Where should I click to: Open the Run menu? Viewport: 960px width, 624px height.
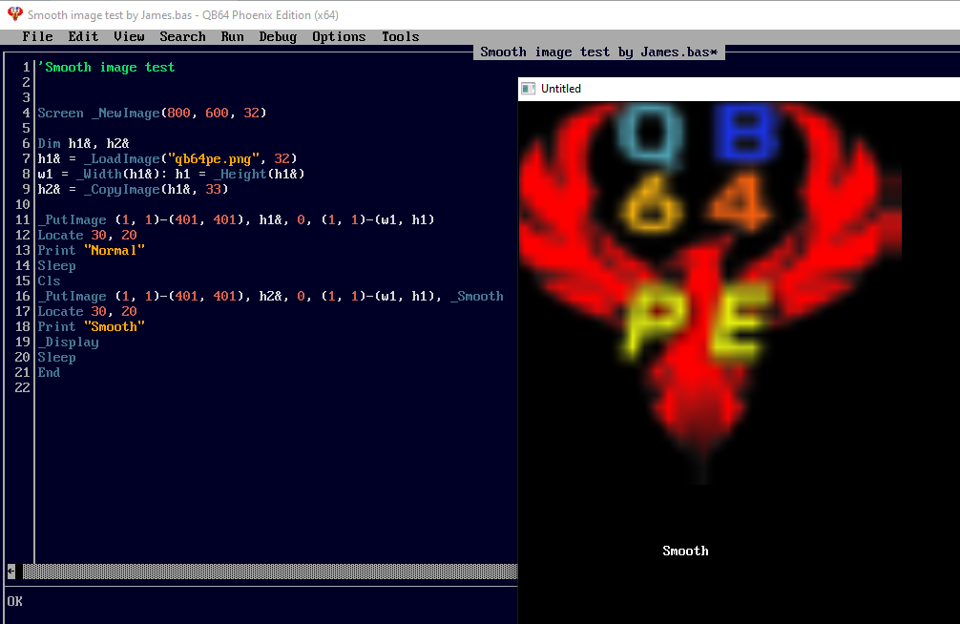(233, 37)
